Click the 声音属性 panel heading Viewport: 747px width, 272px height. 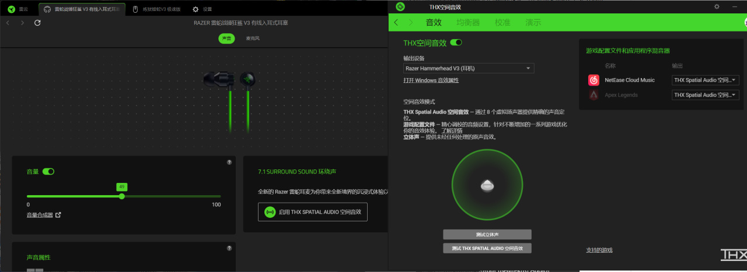[39, 257]
